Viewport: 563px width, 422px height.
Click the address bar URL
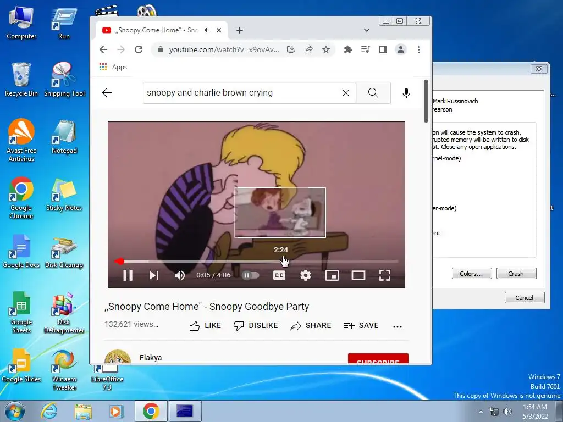[x=224, y=49]
